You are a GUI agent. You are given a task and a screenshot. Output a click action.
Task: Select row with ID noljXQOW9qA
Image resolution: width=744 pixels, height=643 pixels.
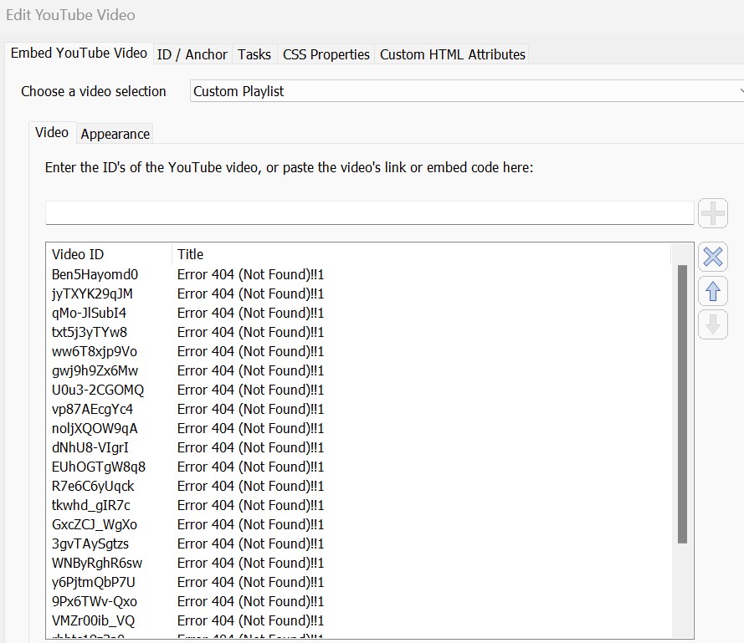click(359, 428)
